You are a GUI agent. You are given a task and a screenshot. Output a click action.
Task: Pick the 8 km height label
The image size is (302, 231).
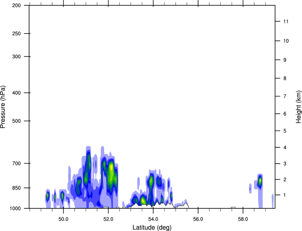point(285,78)
